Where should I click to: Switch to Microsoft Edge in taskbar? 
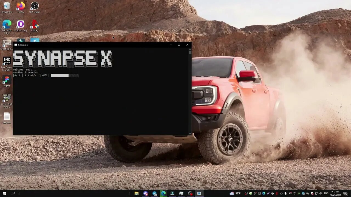pos(163,193)
